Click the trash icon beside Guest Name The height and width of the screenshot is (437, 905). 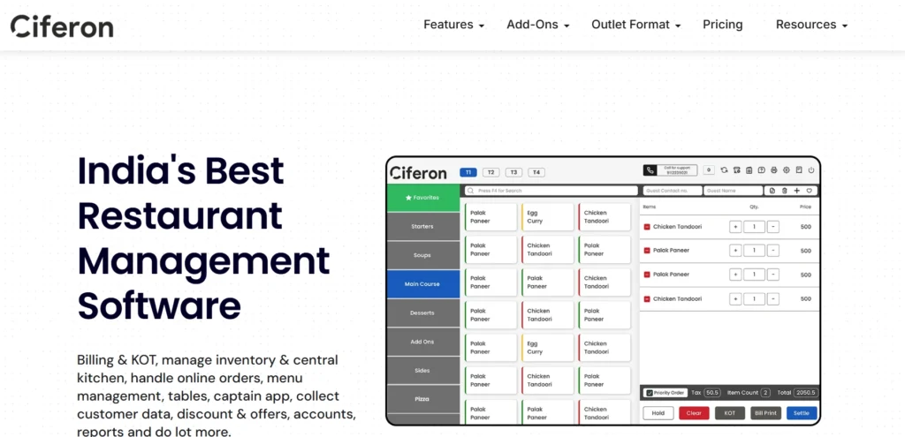785,191
